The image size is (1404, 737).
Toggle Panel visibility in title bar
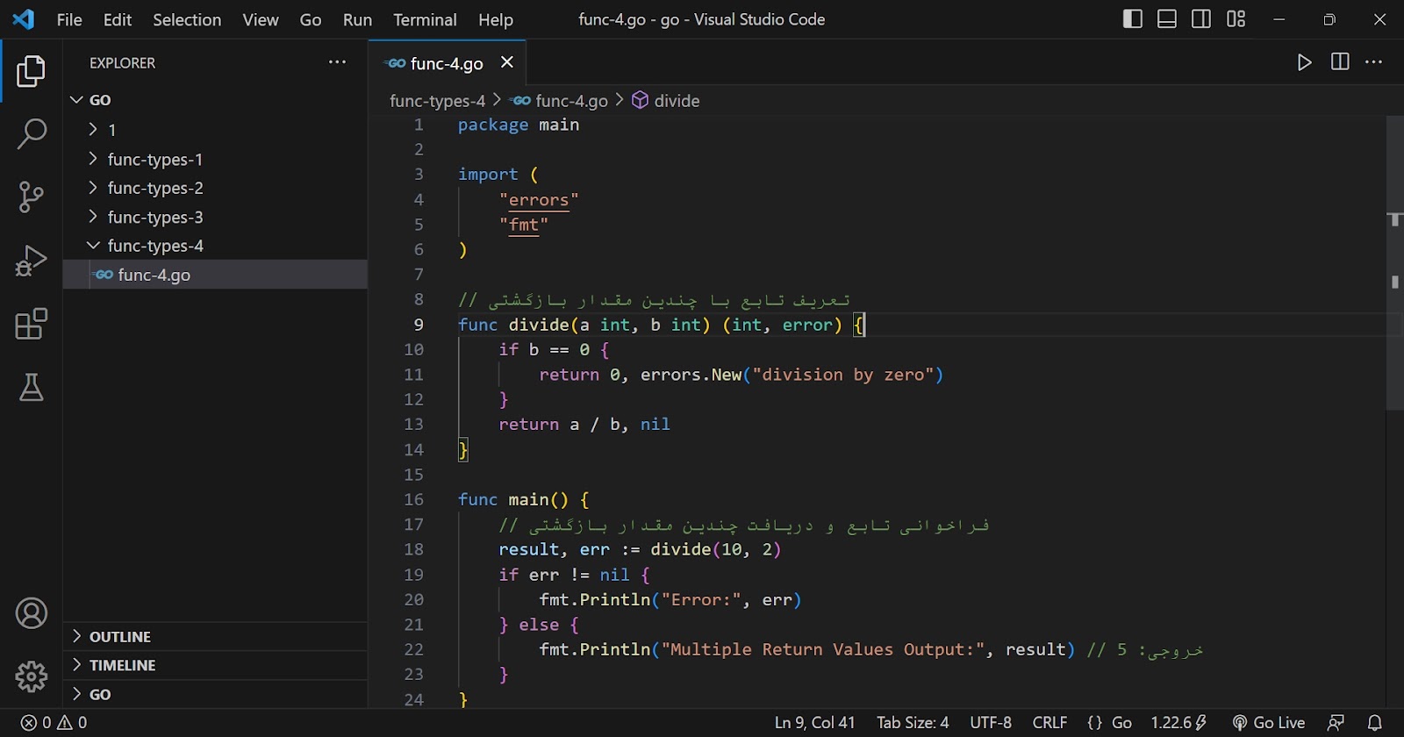pos(1167,18)
